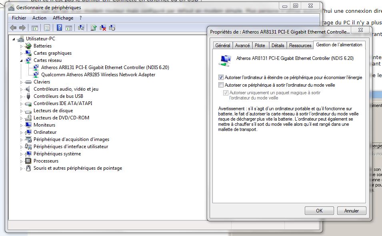
Task: Click the scan for hardware changes icon
Action: pyautogui.click(x=81, y=28)
